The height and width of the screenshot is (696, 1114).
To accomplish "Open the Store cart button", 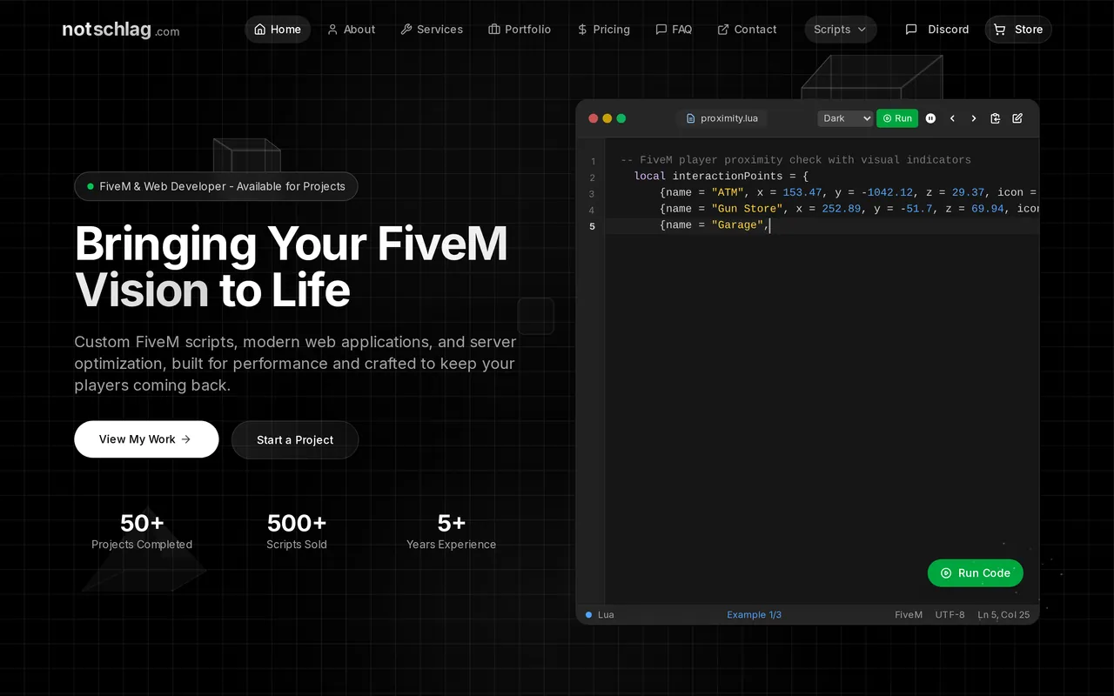I will point(1018,30).
